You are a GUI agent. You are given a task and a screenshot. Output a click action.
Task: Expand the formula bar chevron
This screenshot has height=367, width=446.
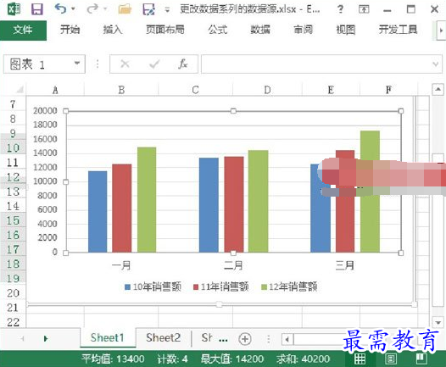(x=435, y=64)
